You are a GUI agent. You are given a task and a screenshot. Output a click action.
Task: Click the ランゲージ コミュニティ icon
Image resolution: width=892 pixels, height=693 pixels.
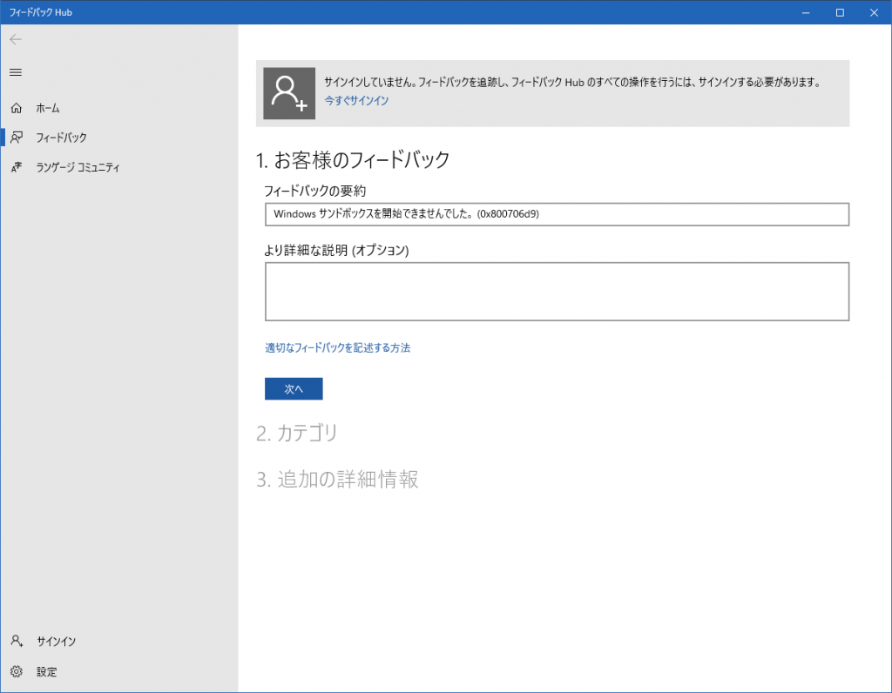point(16,167)
